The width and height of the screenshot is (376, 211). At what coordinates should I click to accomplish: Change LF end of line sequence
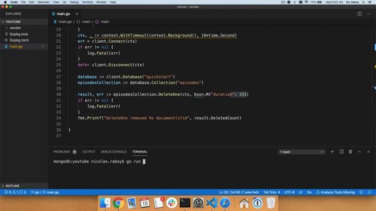tap(300, 192)
